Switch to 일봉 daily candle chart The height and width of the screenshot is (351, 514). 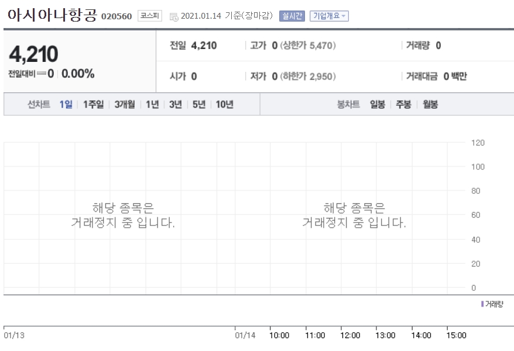tap(378, 105)
